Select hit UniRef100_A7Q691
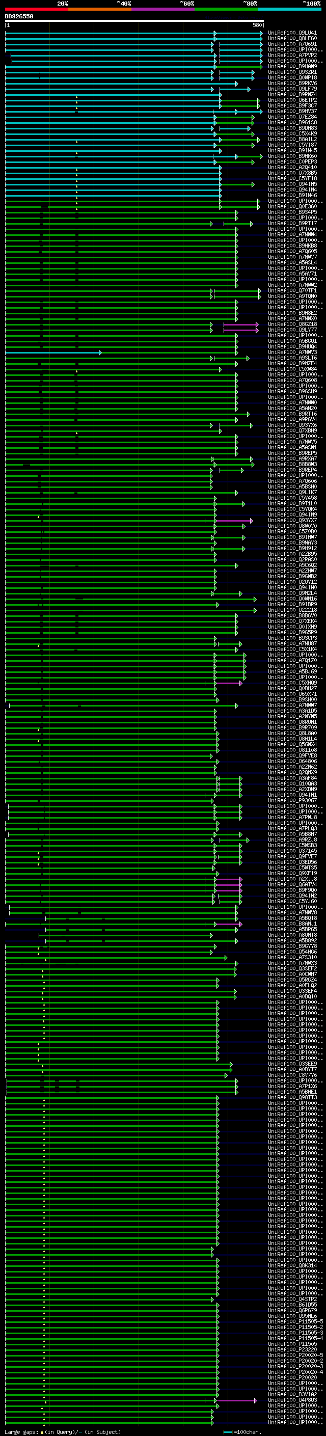Screen dimensions: 326x1436 [x=292, y=44]
